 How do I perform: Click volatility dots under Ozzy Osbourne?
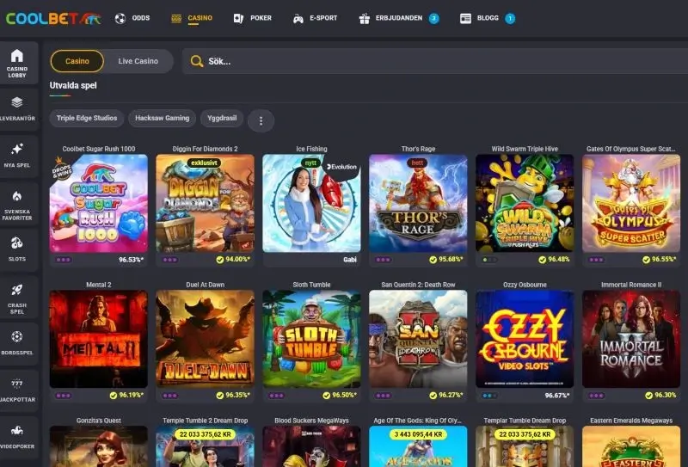pyautogui.click(x=489, y=396)
